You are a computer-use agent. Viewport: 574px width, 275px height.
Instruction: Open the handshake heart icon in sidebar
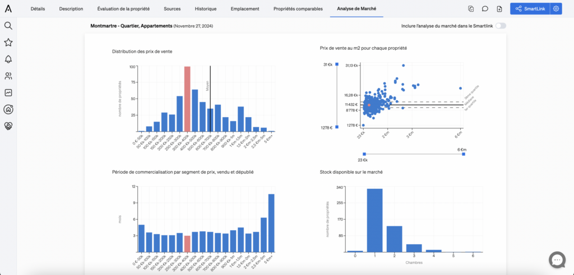8,126
